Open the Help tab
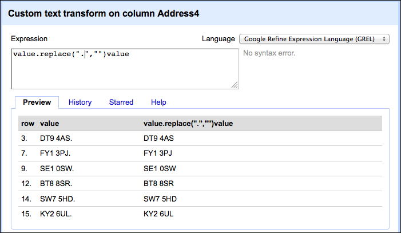This screenshot has width=401, height=233. tap(158, 102)
